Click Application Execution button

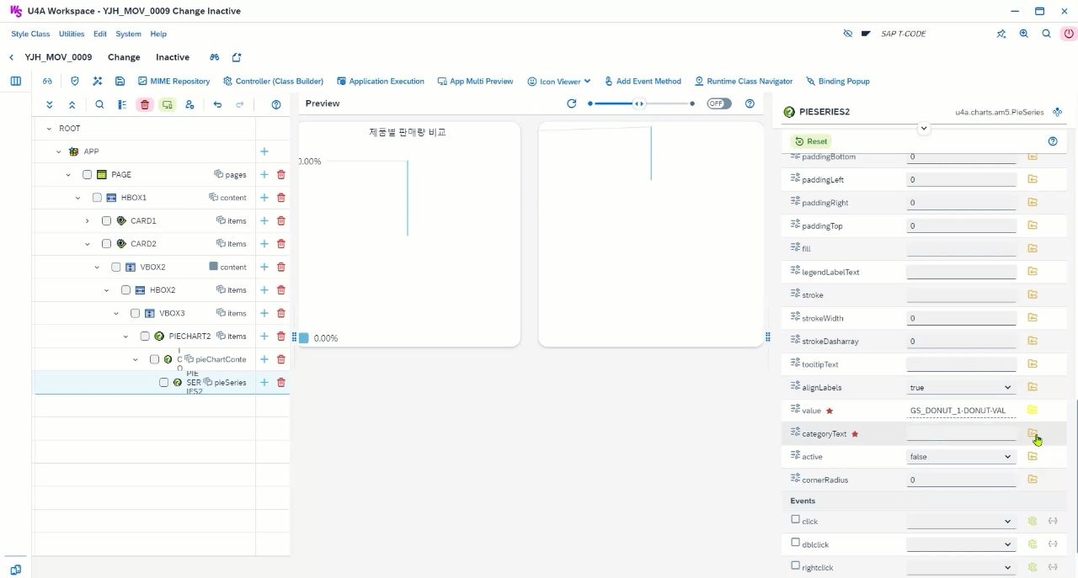point(381,82)
